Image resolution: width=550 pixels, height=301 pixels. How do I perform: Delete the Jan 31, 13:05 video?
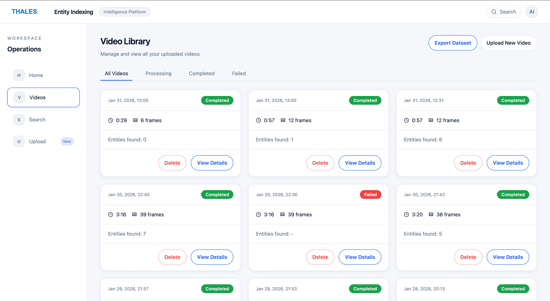[x=172, y=163]
